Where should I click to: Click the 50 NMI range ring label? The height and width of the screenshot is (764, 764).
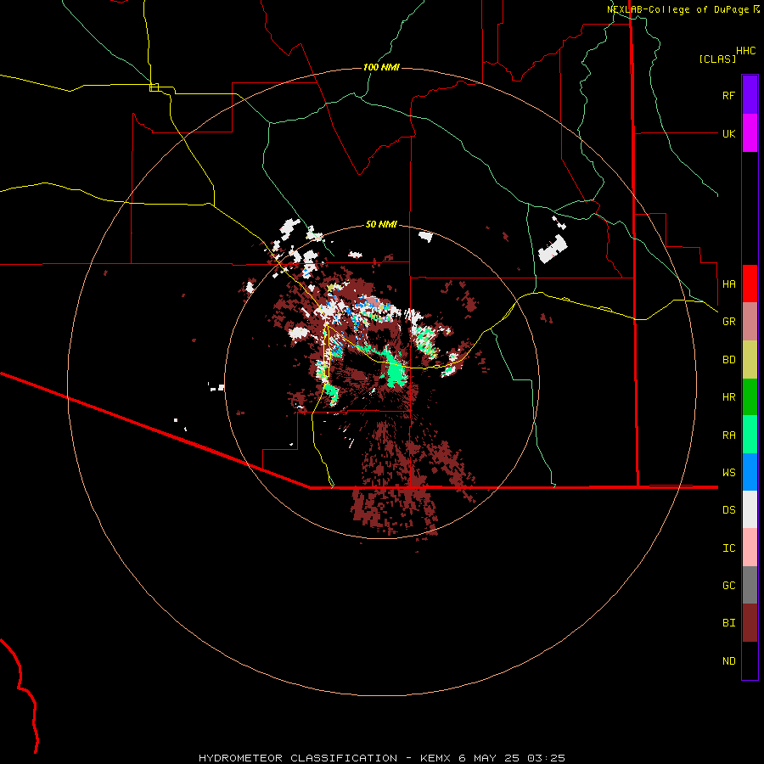381,224
